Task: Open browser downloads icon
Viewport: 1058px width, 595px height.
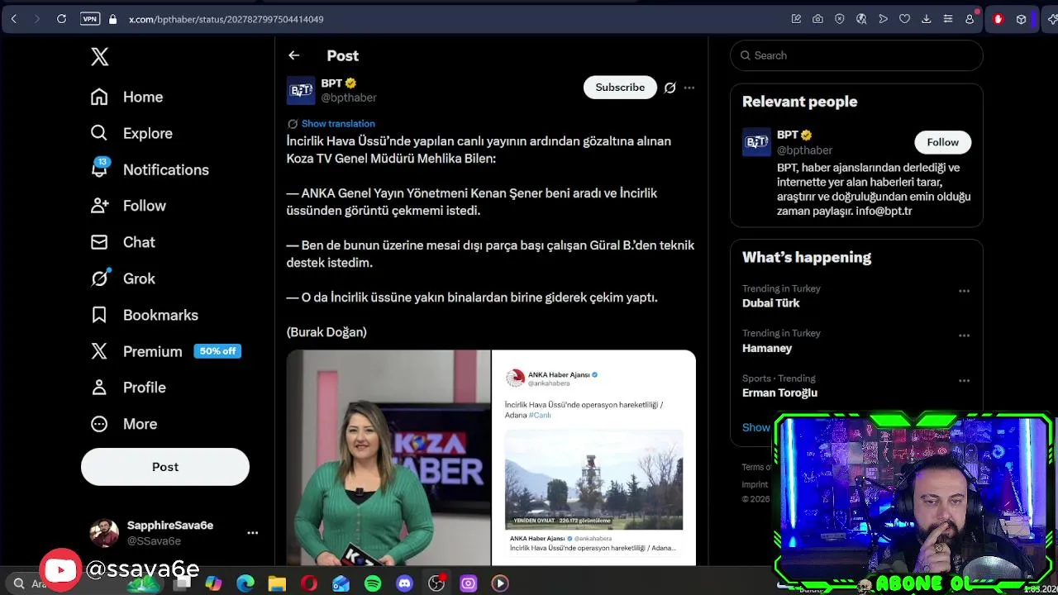Action: tap(926, 19)
